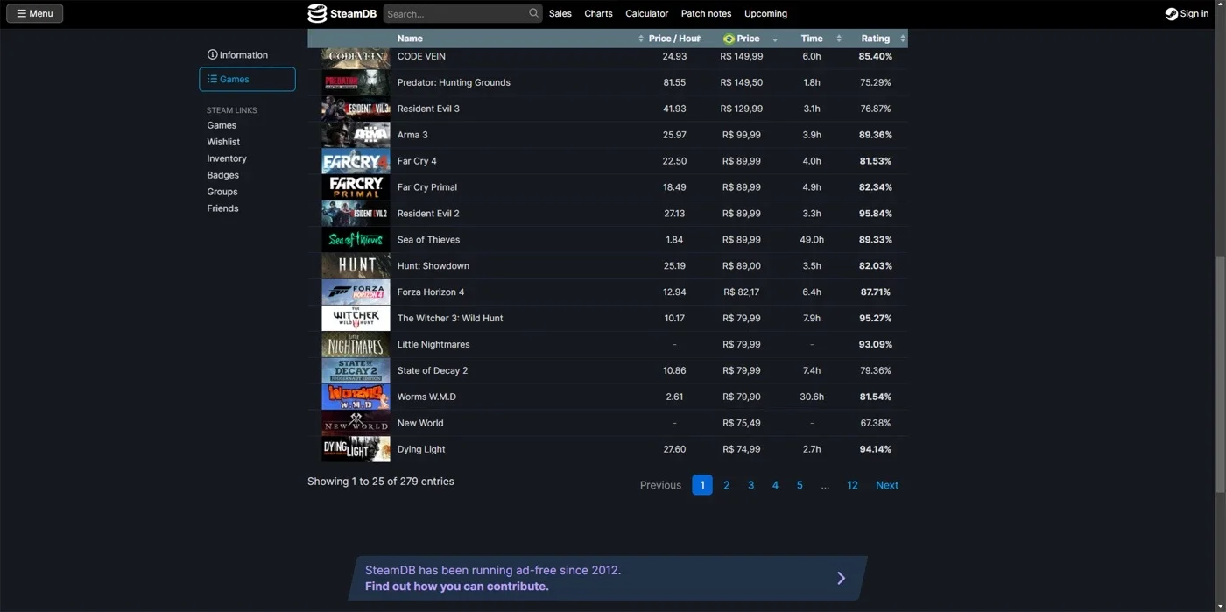The height and width of the screenshot is (612, 1226).
Task: Click New World rating 67.38%
Action: pyautogui.click(x=876, y=424)
